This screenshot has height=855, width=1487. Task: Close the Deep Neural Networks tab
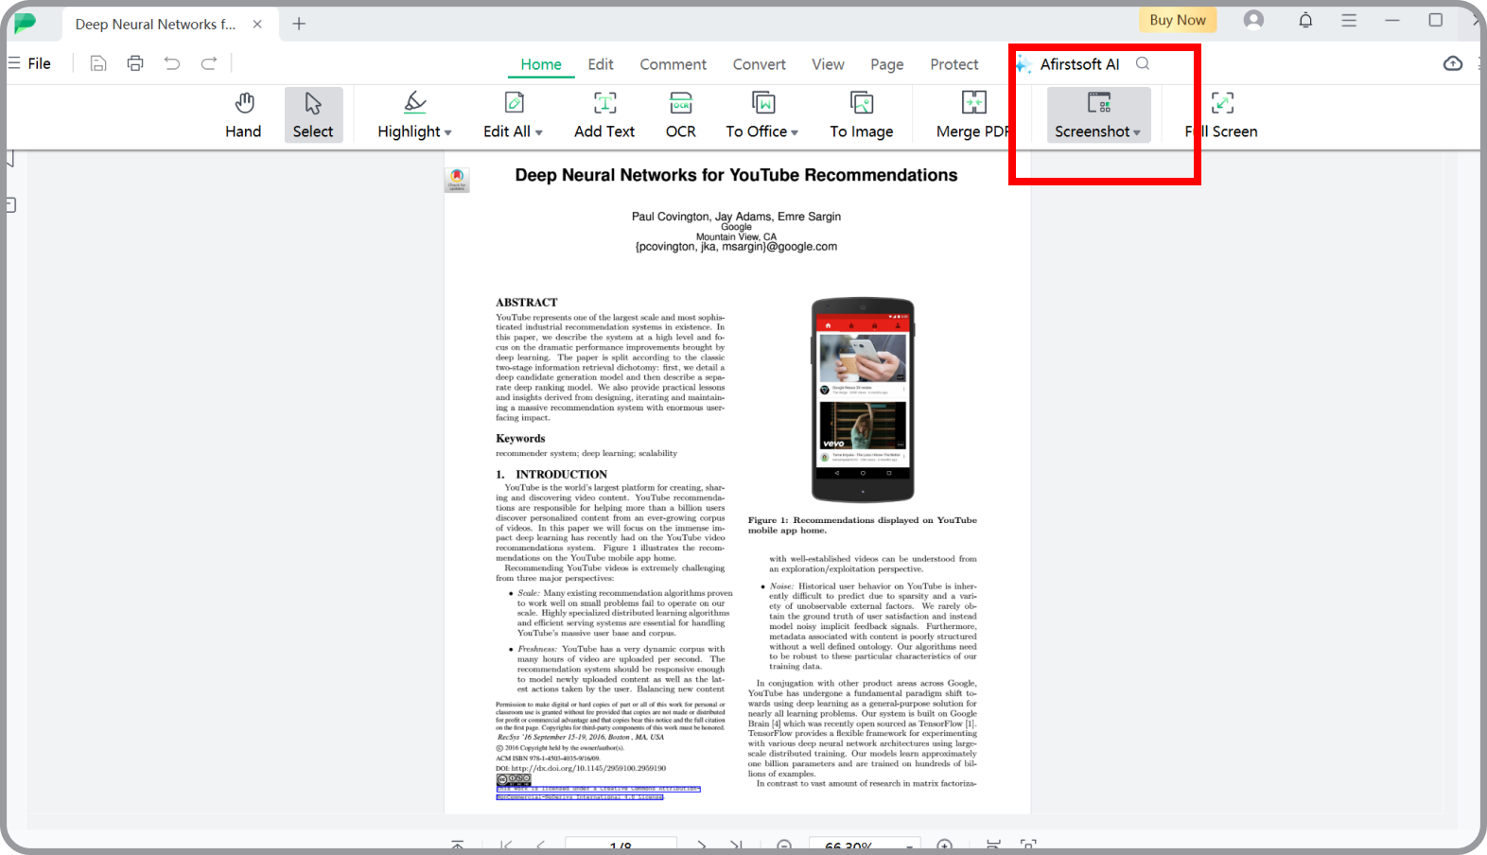pyautogui.click(x=257, y=24)
